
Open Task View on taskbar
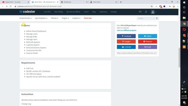pyautogui.click(x=184, y=12)
